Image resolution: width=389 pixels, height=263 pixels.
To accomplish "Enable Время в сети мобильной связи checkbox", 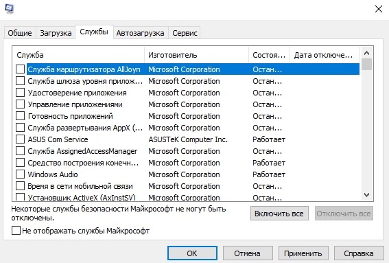I will [x=20, y=186].
